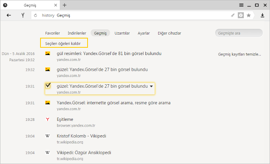Open Yandex.Görsel internette görsel arama link
270x164 pixels.
click(x=114, y=103)
